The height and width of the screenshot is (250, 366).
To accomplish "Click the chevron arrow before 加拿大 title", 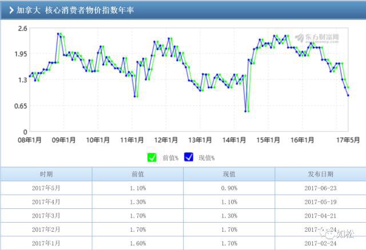I will pos(11,10).
